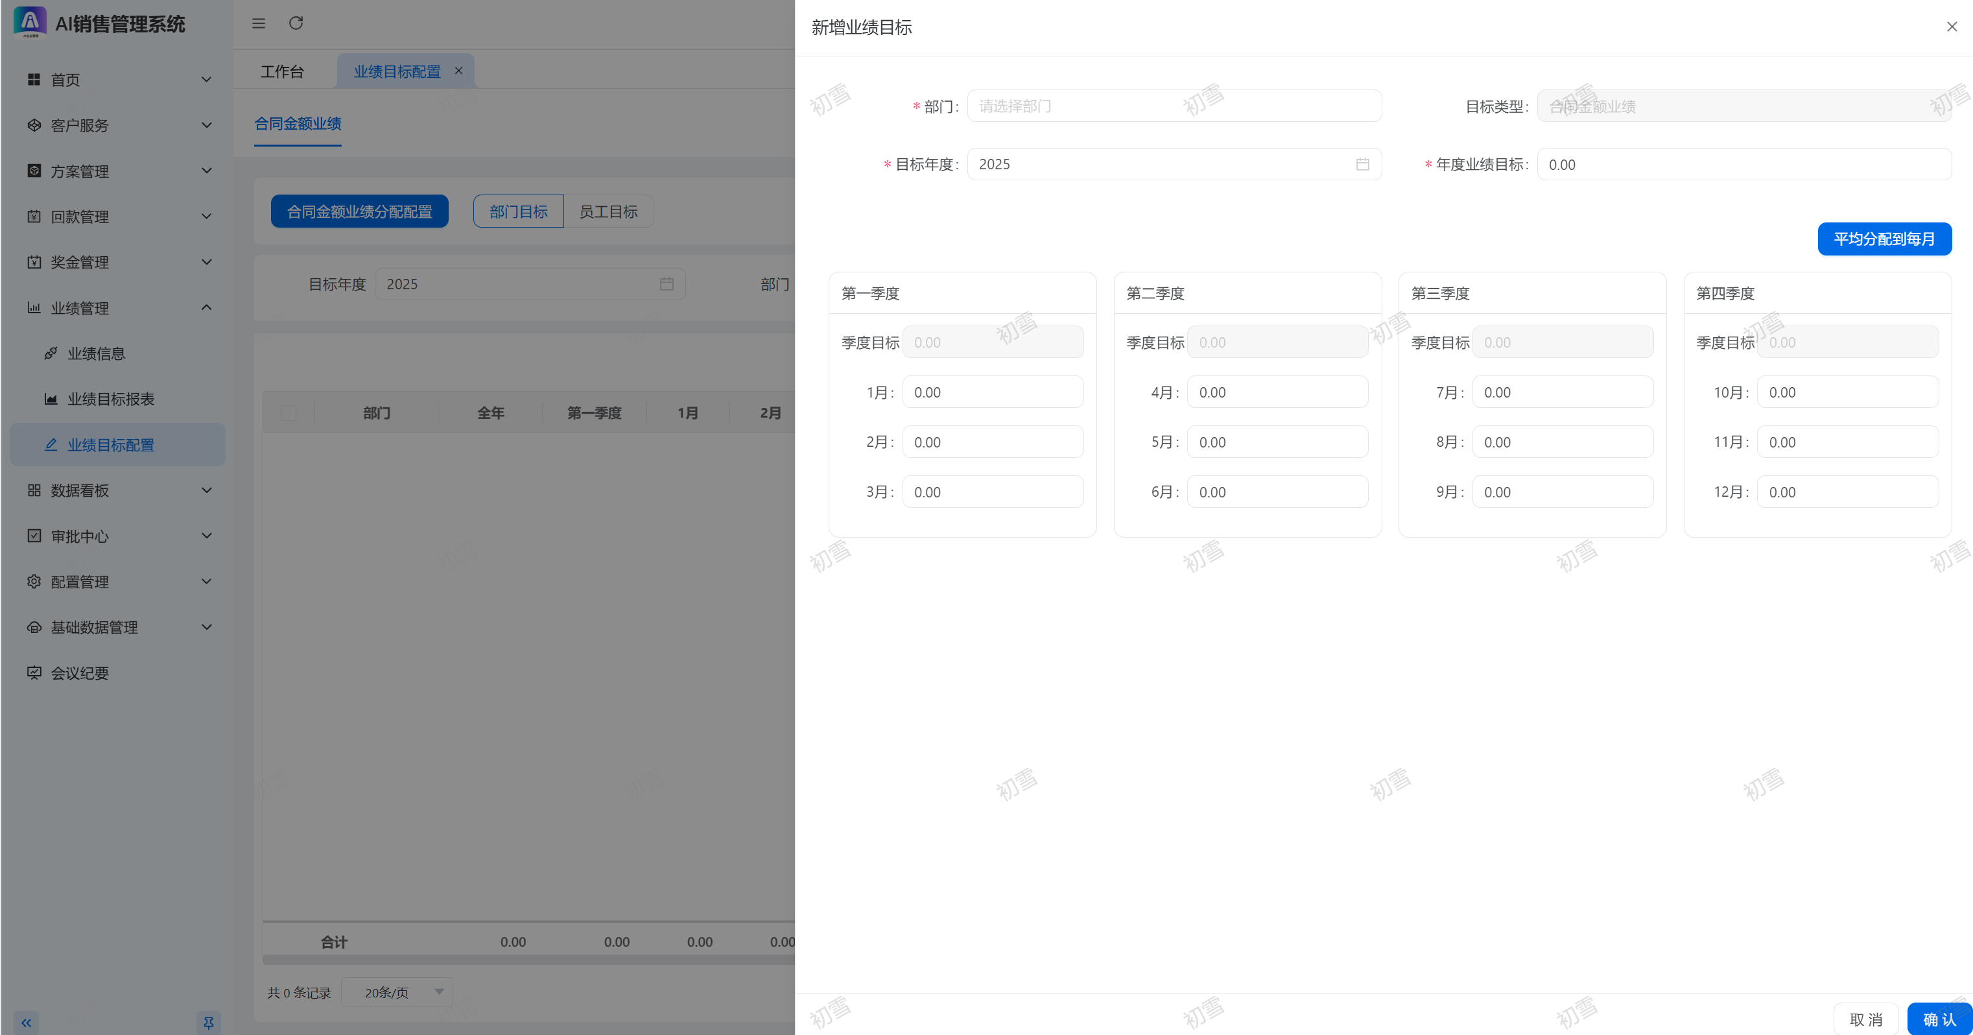Toggle the table header select-all checkbox
The width and height of the screenshot is (1973, 1035).
pos(289,413)
